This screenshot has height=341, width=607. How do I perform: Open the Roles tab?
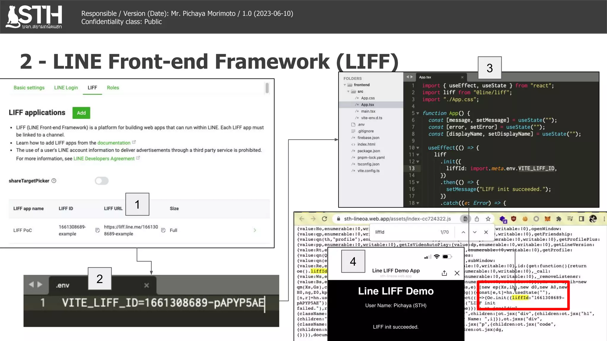click(113, 88)
